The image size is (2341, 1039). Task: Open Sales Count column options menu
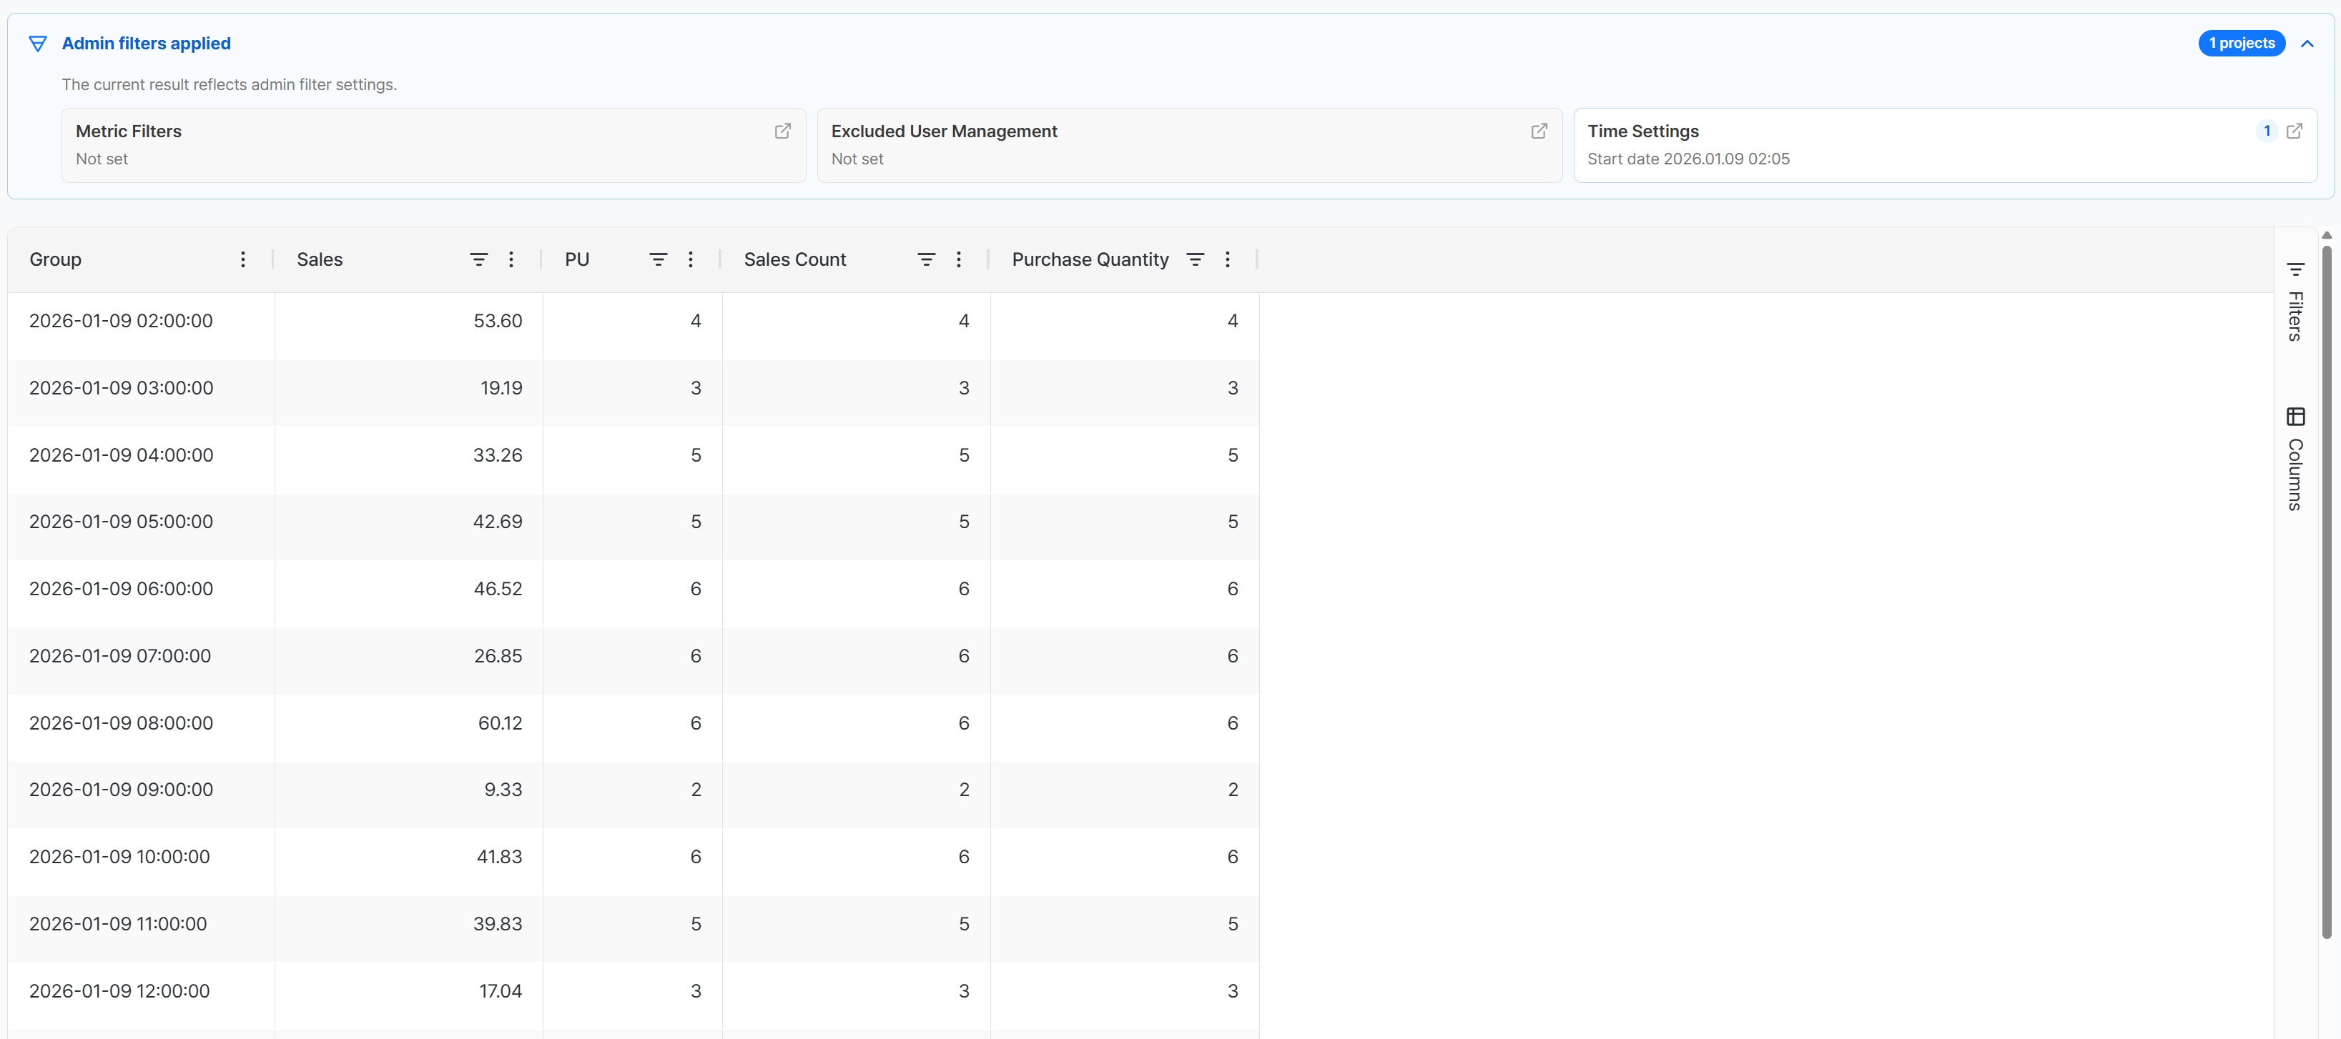tap(959, 260)
